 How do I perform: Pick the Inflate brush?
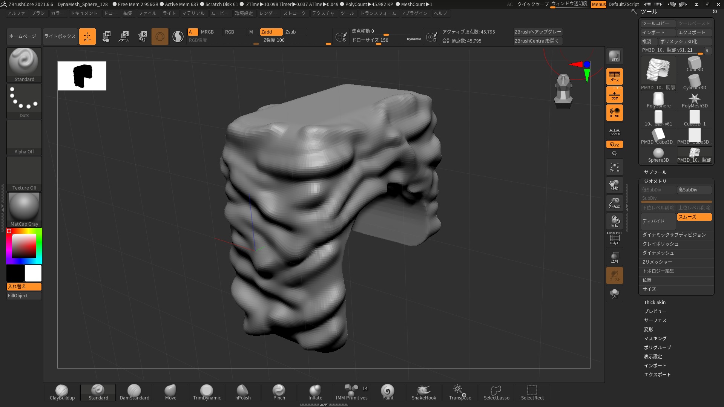315,392
